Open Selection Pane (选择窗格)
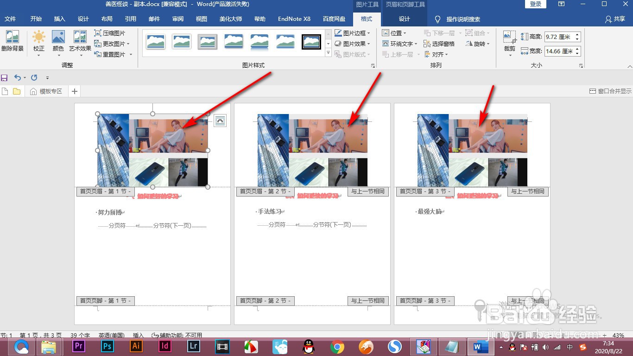 [x=439, y=44]
